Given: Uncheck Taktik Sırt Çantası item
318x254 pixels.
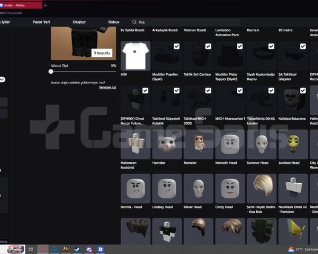Looking at the screenshot, I should (208, 47).
